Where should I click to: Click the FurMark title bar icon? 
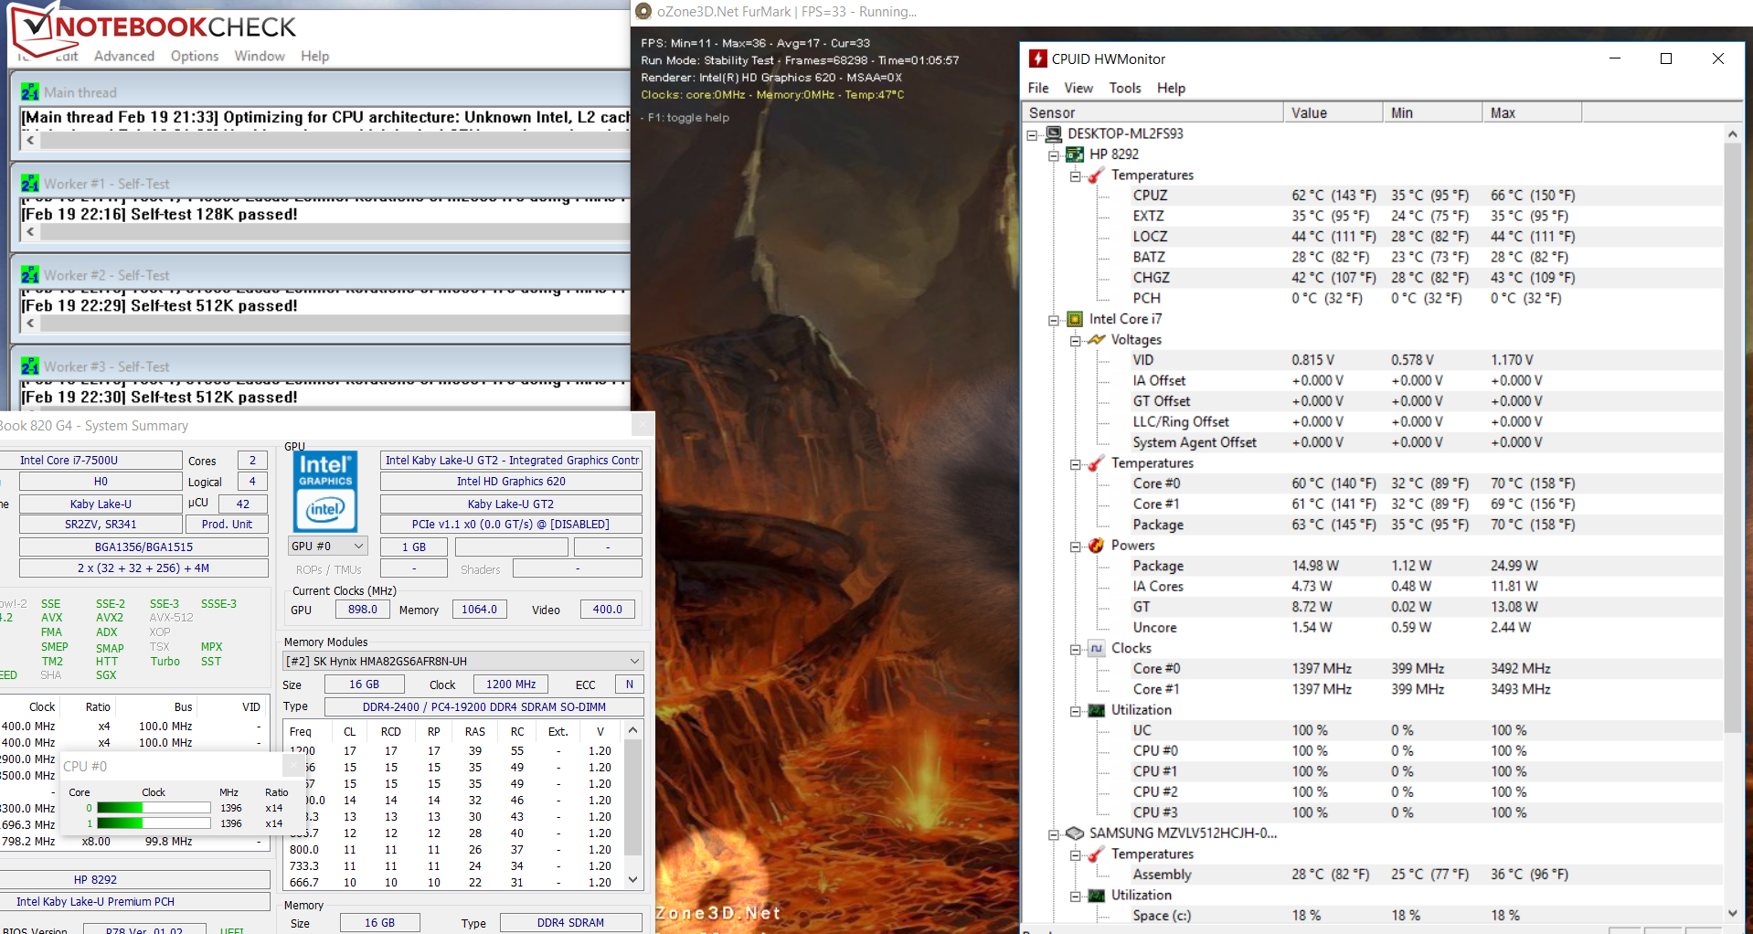tap(643, 11)
